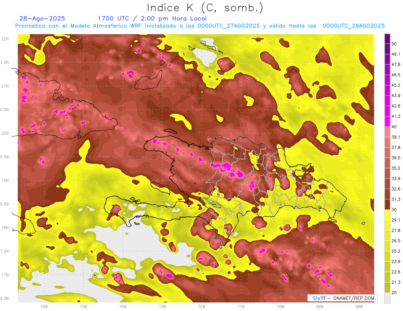403x311 pixels.
Task: Click the colorbar value "41.3"
Action: click(396, 116)
